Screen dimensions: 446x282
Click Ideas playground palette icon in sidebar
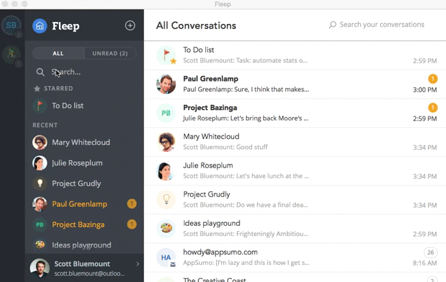pyautogui.click(x=40, y=245)
